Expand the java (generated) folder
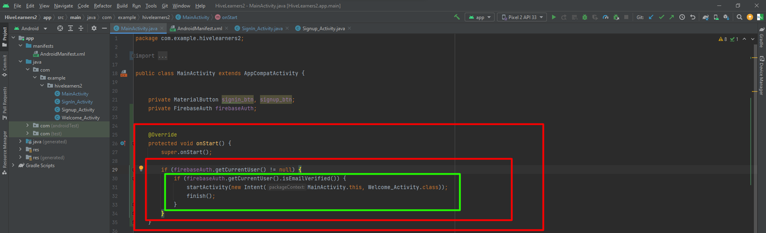766x233 pixels. point(21,142)
